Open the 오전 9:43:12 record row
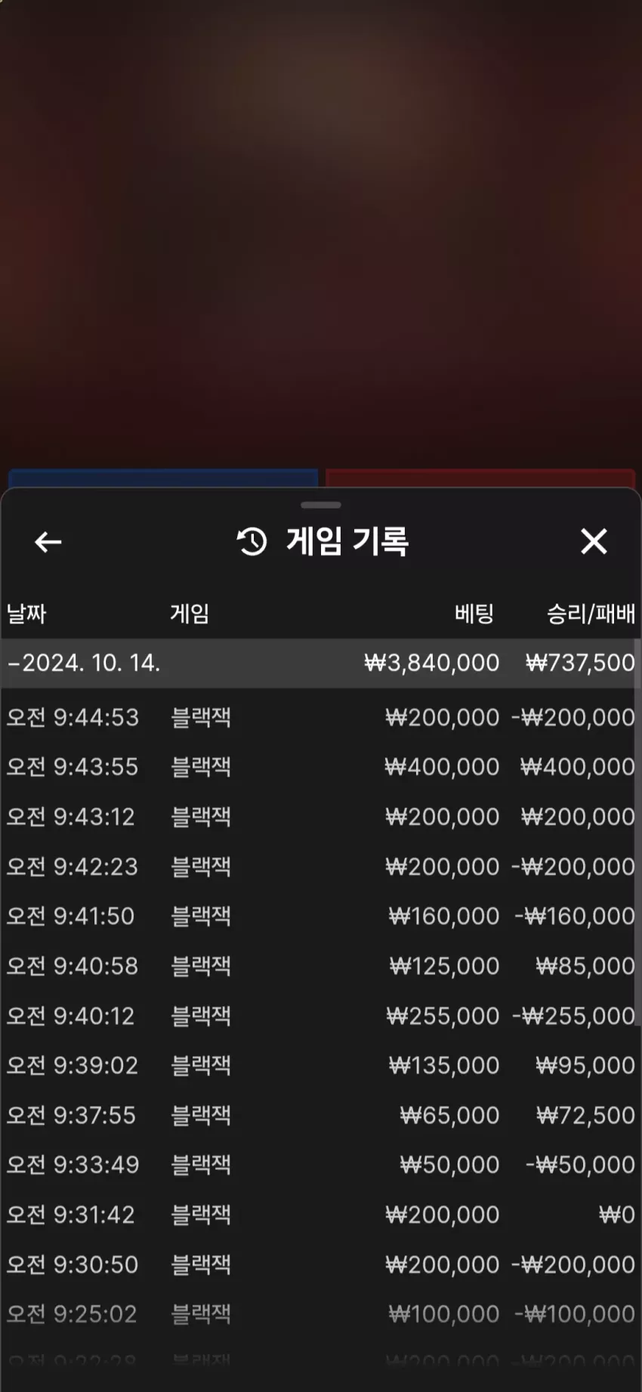This screenshot has width=642, height=1392. pos(321,817)
